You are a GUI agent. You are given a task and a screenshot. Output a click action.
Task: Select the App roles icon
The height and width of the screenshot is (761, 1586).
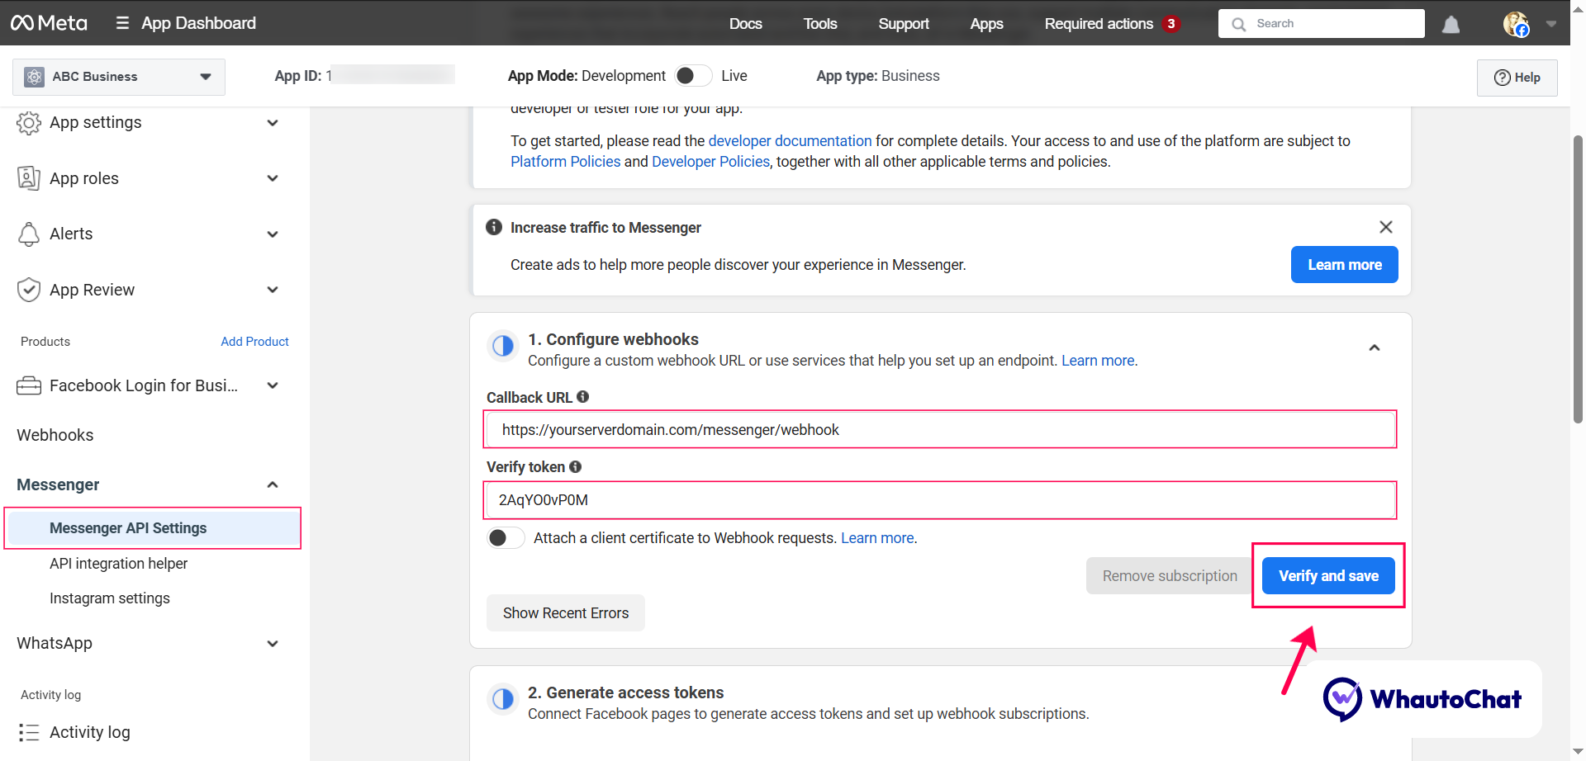pos(29,177)
